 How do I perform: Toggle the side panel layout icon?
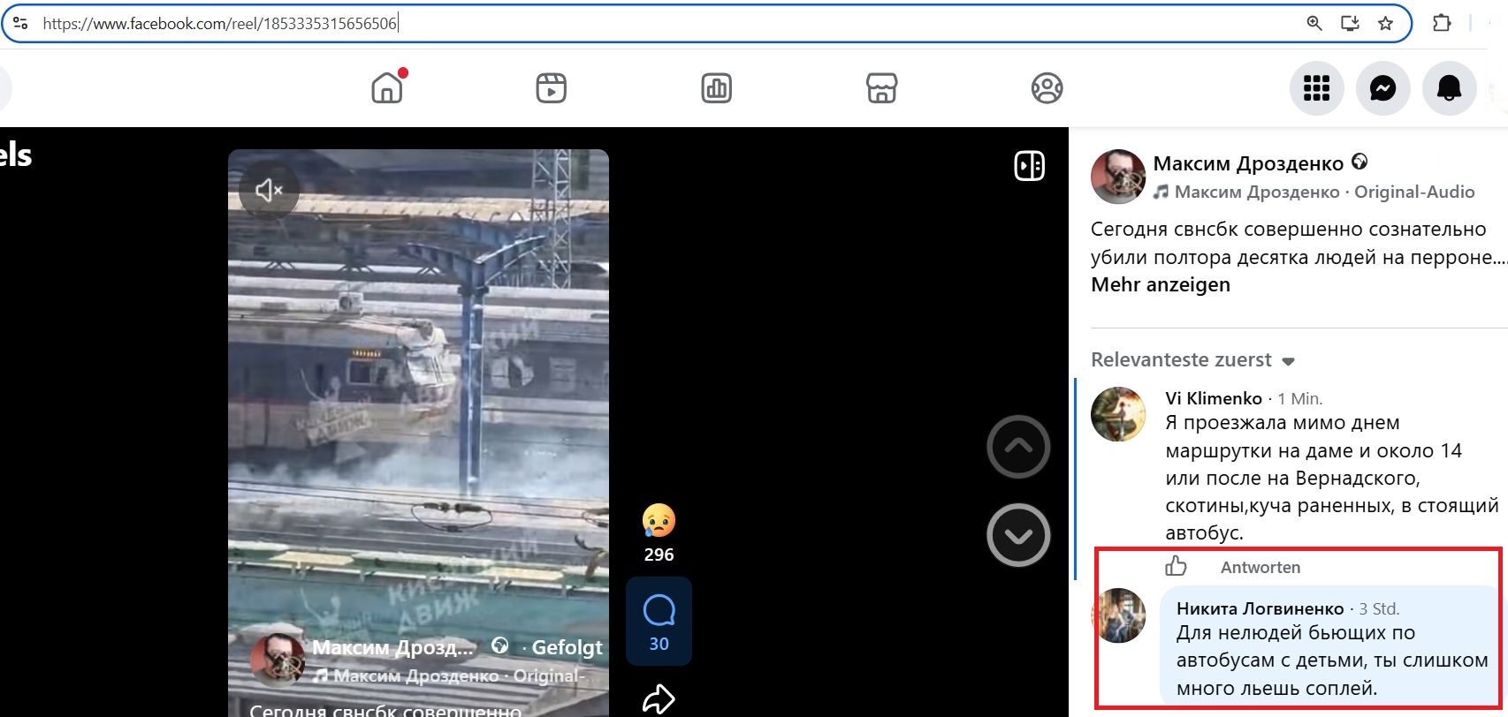[1030, 166]
